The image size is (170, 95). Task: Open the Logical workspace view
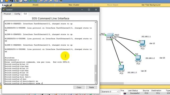click(x=7, y=5)
